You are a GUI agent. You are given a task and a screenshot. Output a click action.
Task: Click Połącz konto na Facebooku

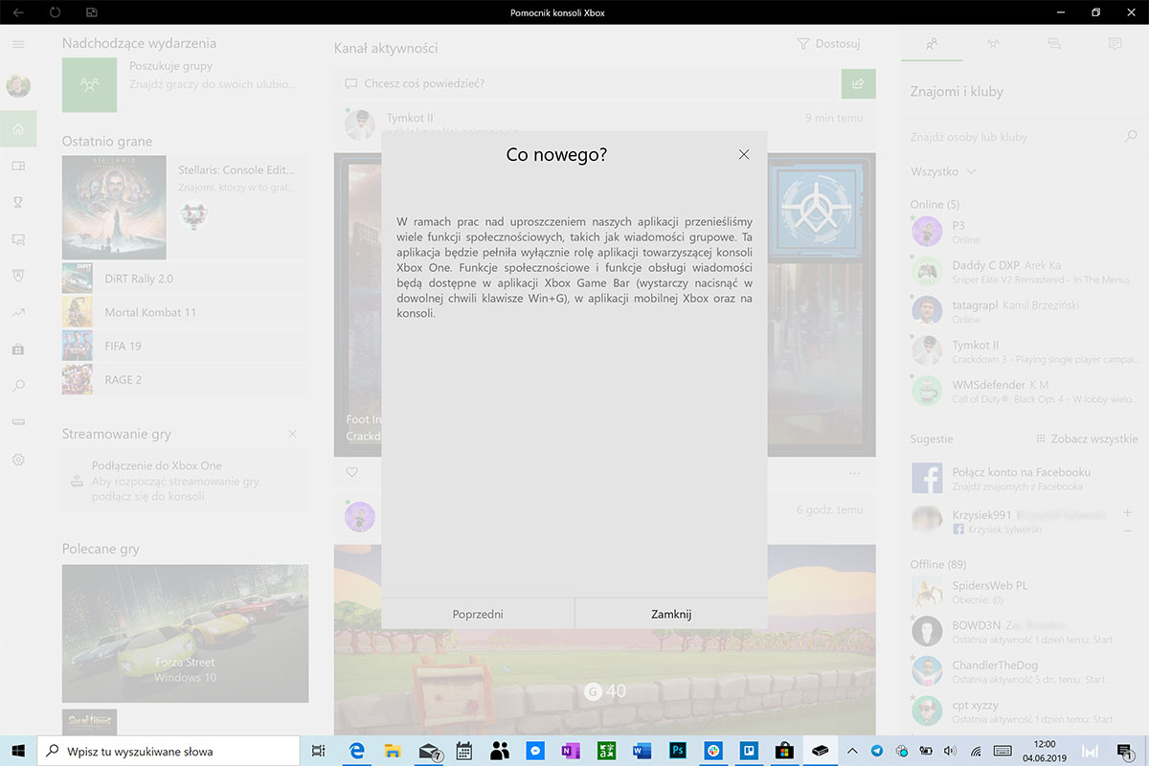click(1024, 479)
